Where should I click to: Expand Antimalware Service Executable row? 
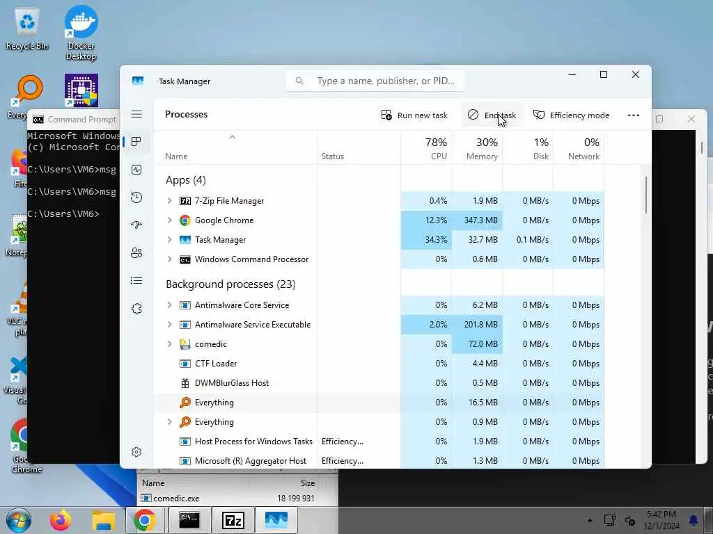click(x=169, y=325)
